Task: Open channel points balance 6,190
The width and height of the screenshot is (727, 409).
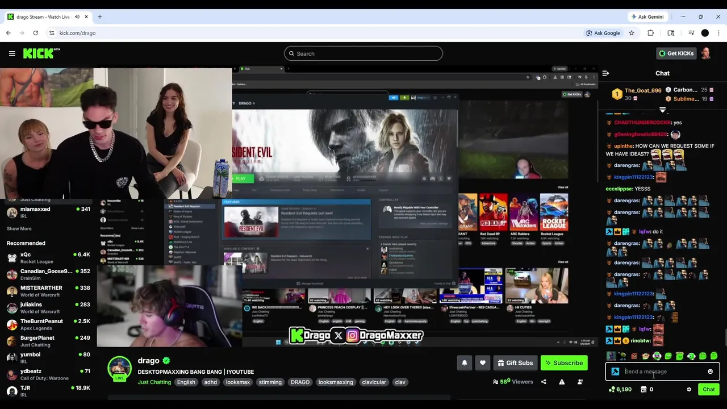Action: [620, 389]
